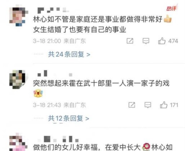Expand 共24条回复 replies

tap(69, 54)
